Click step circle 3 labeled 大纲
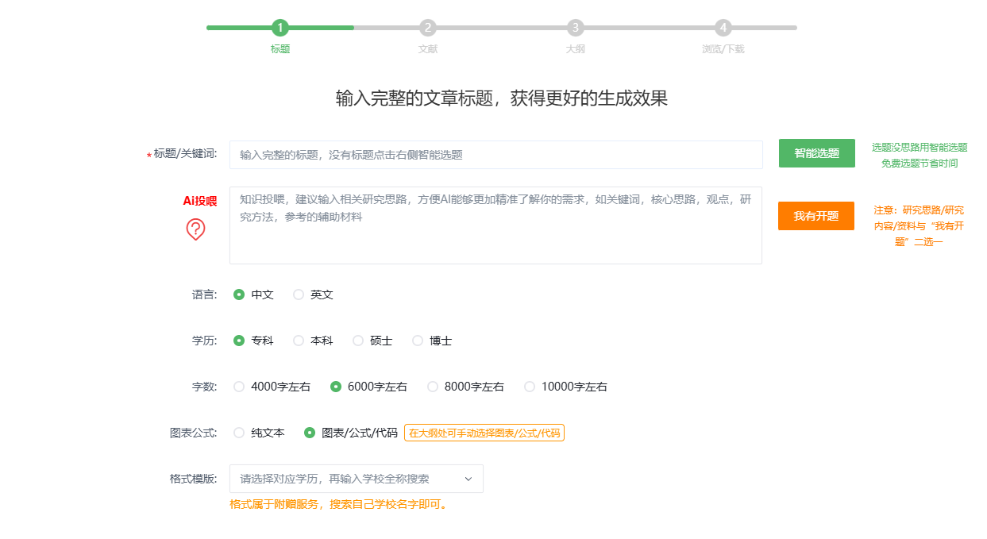987x539 pixels. click(x=575, y=26)
